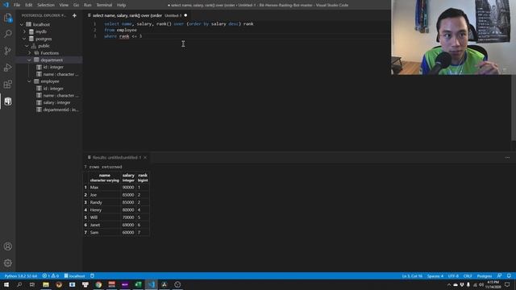This screenshot has height=290, width=516.
Task: Open the Edit menu
Action: [29, 5]
